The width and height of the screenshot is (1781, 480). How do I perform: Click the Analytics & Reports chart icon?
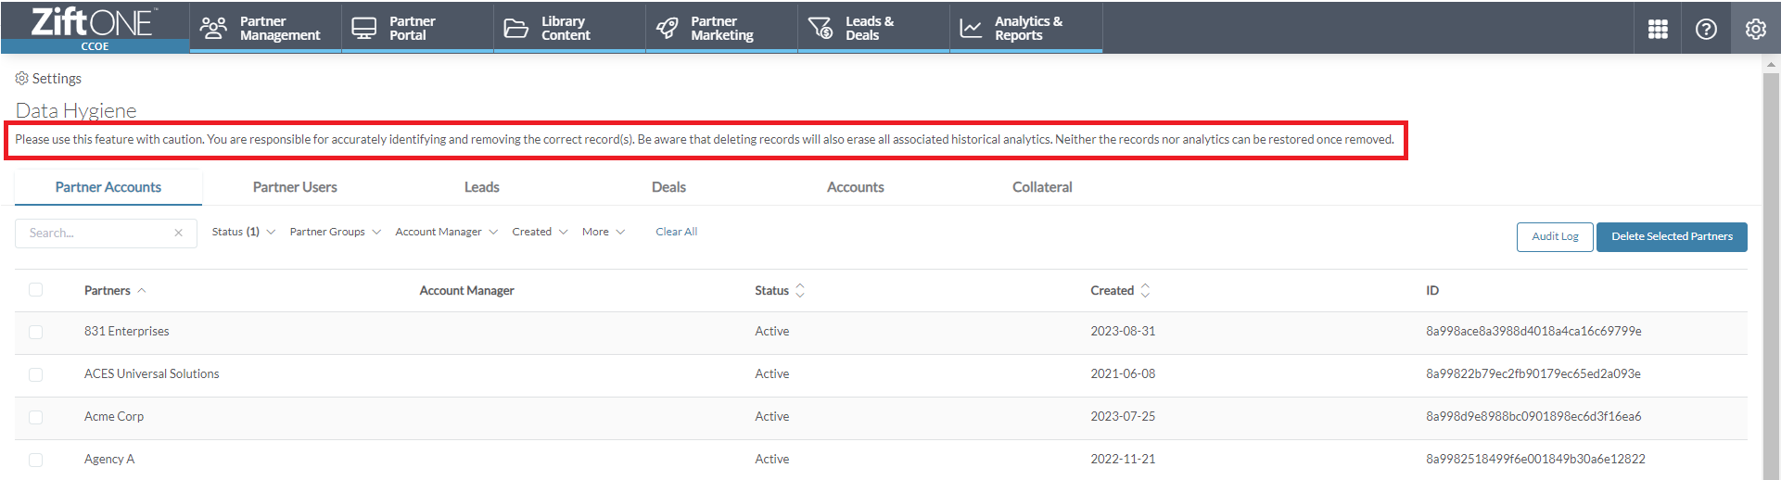tap(971, 28)
